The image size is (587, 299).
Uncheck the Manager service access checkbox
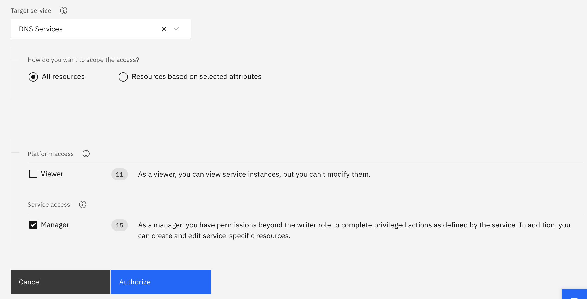pyautogui.click(x=33, y=225)
